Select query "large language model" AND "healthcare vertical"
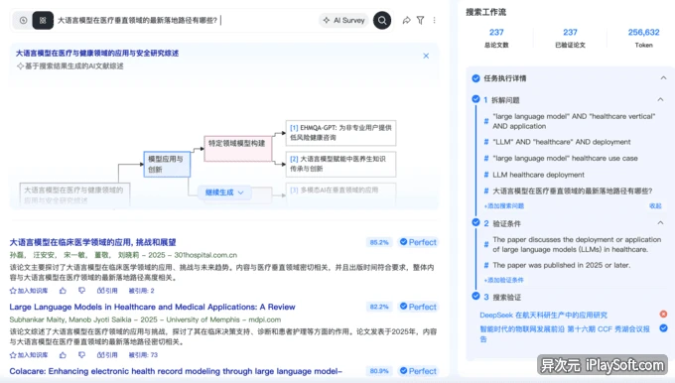 click(574, 121)
